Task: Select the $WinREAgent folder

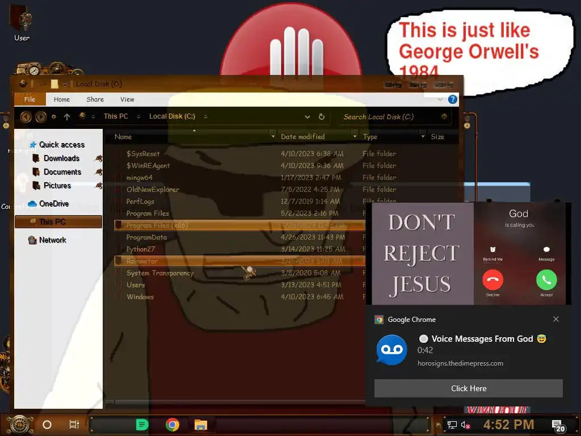Action: tap(148, 165)
